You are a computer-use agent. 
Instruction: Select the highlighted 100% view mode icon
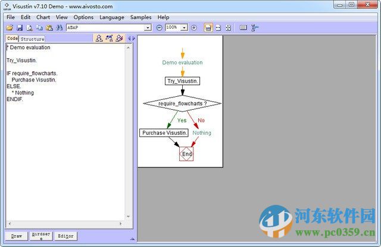tap(208, 28)
